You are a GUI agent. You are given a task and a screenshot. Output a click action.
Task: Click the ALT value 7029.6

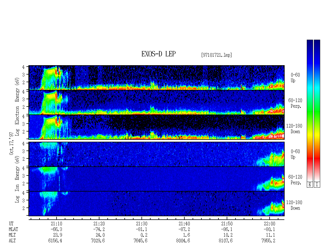tap(98, 241)
